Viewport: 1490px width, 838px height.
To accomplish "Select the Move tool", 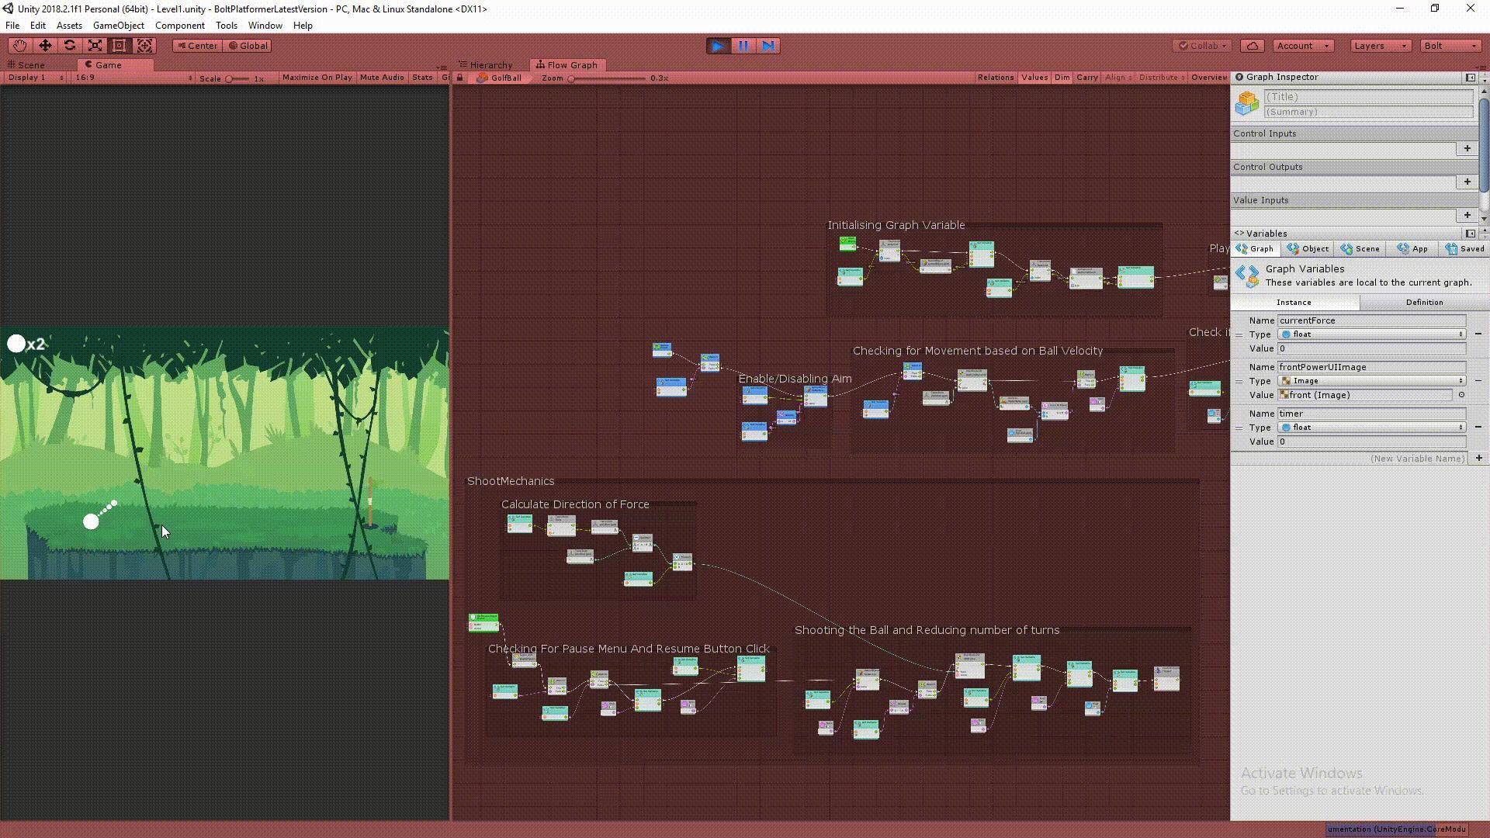I will click(x=45, y=46).
